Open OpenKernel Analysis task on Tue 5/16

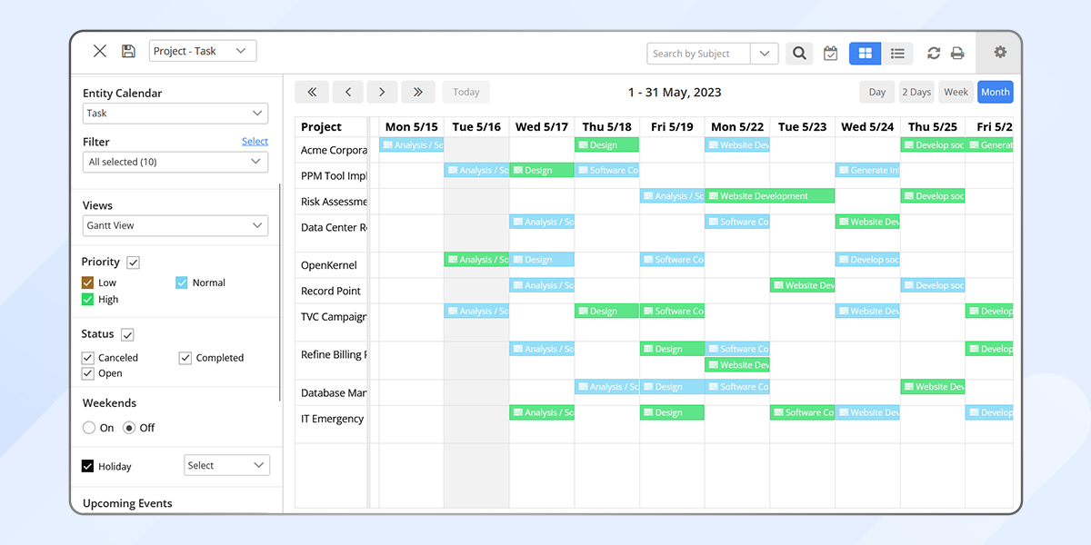click(476, 260)
